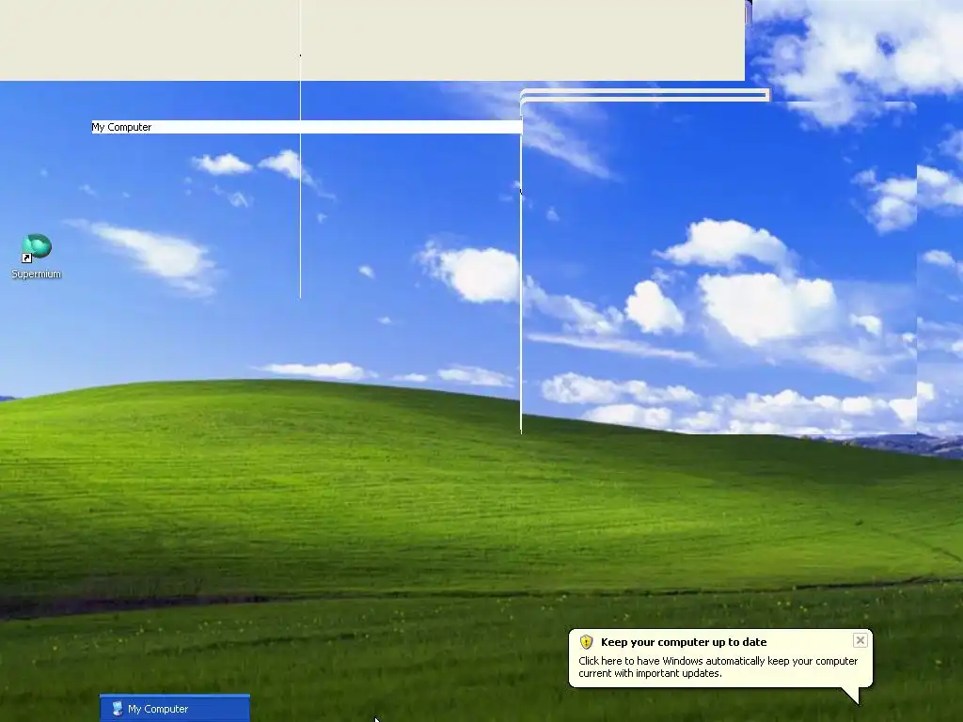Click the 'Click here to have Windows' message
Image resolution: width=963 pixels, height=722 pixels.
coord(718,667)
